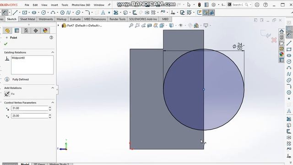
Task: Open Point property help question mark
Action: pyautogui.click(x=51, y=38)
